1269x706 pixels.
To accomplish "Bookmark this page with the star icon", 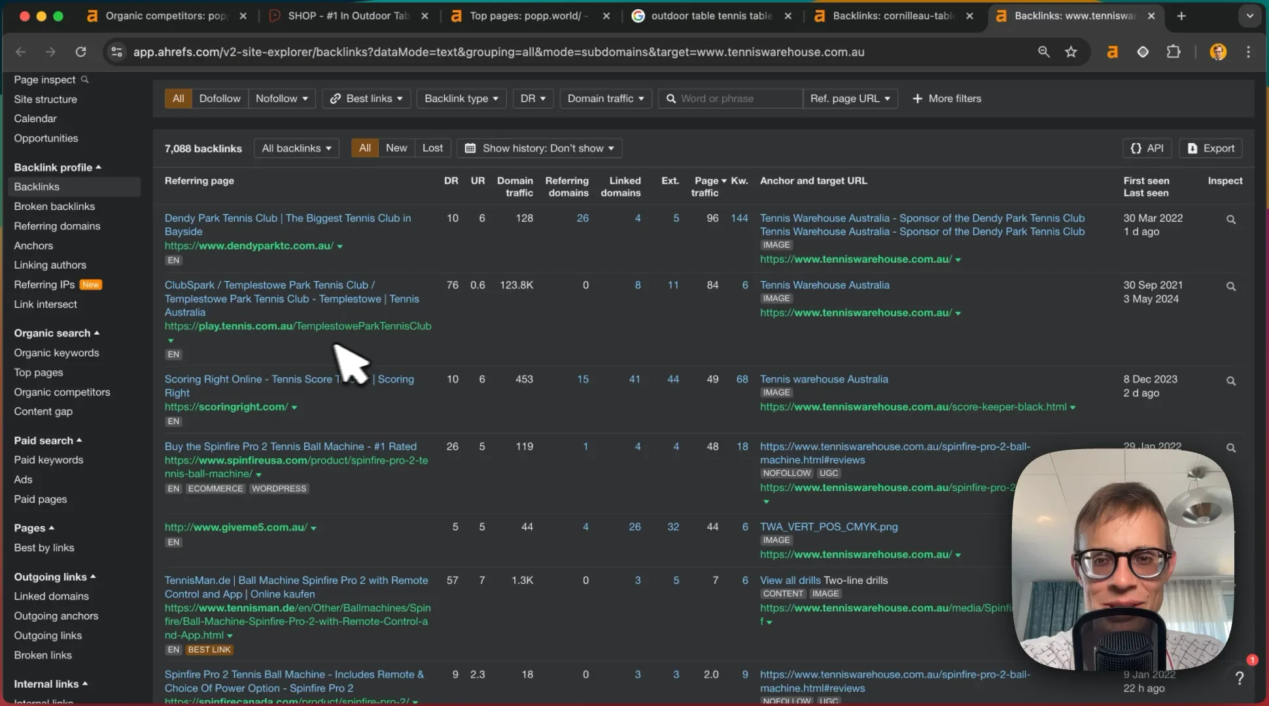I will click(1071, 52).
